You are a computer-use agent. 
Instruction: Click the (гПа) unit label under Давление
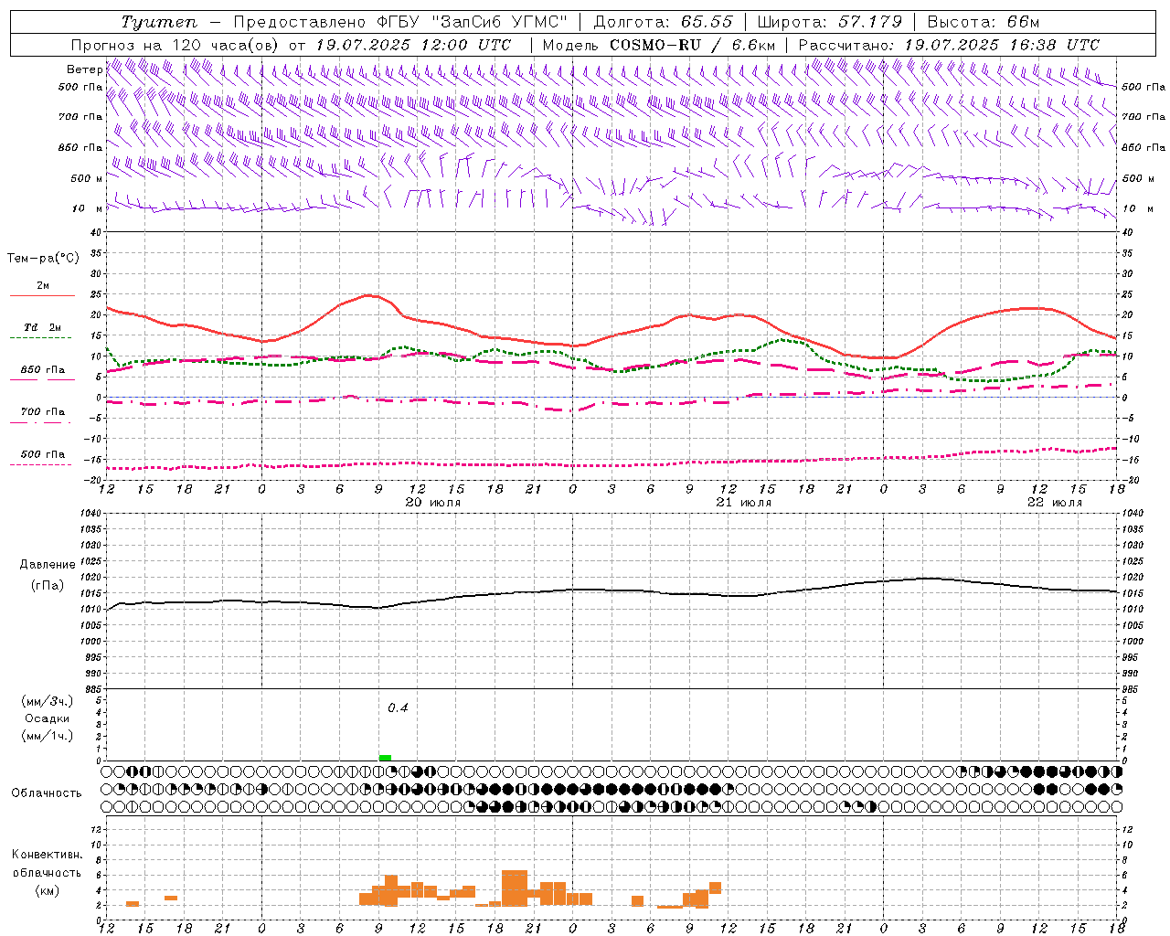[48, 586]
